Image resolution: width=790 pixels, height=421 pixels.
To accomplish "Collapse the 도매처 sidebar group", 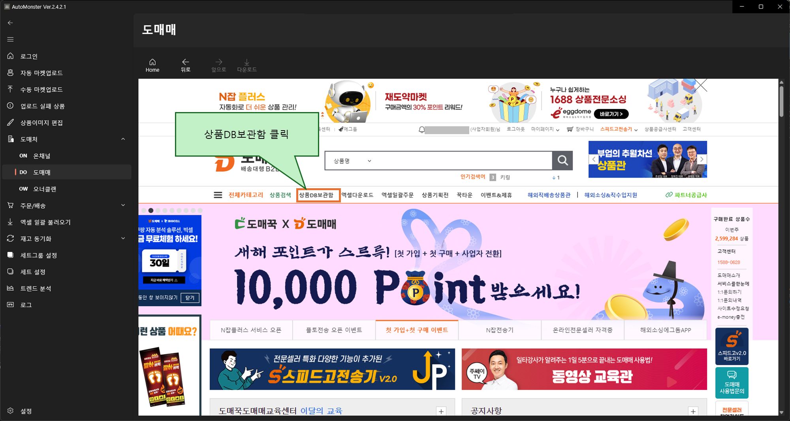I will [66, 139].
